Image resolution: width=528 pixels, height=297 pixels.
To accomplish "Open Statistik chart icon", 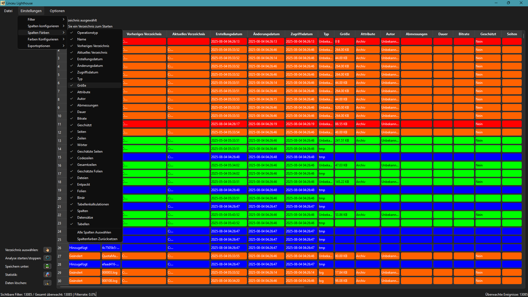I will [x=47, y=274].
